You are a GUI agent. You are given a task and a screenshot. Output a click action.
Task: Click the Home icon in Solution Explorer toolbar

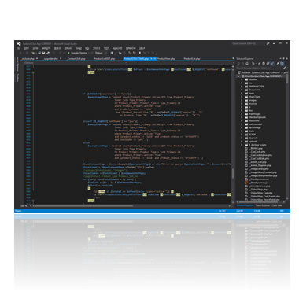pyautogui.click(x=247, y=63)
